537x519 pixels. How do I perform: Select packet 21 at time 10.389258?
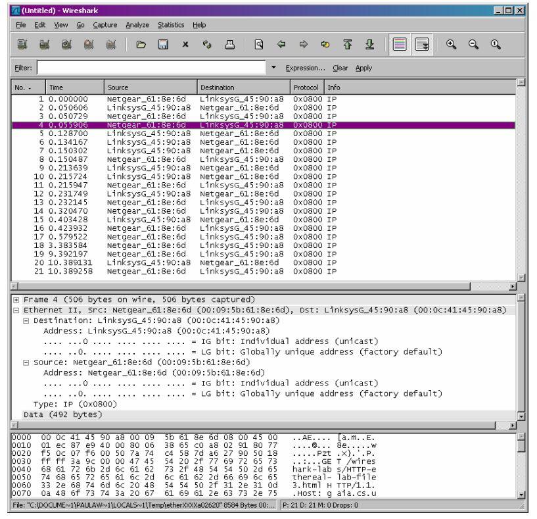tap(264, 272)
